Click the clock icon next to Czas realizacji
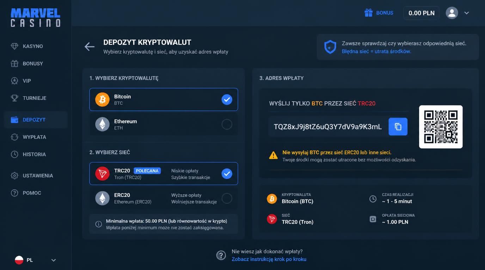485x270 pixels. pos(373,199)
